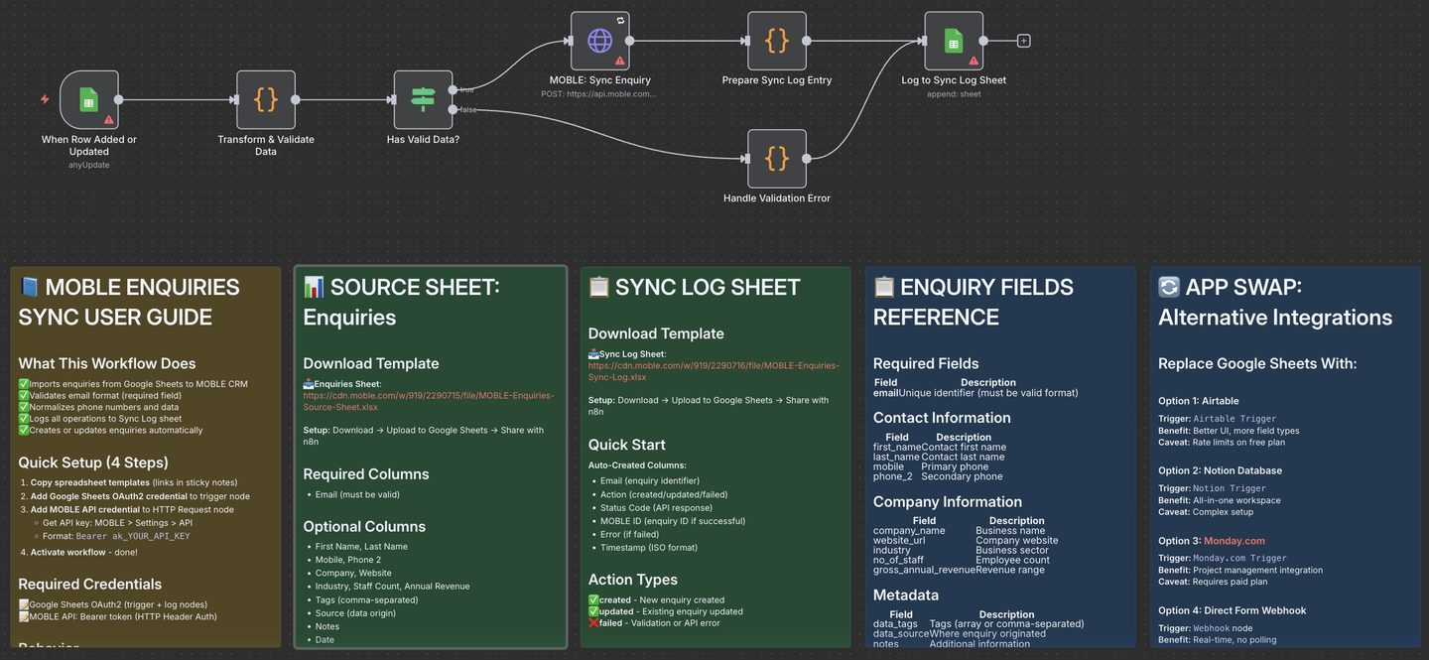This screenshot has width=1429, height=660.
Task: Open the Sync Log Sheet template link
Action: click(713, 371)
